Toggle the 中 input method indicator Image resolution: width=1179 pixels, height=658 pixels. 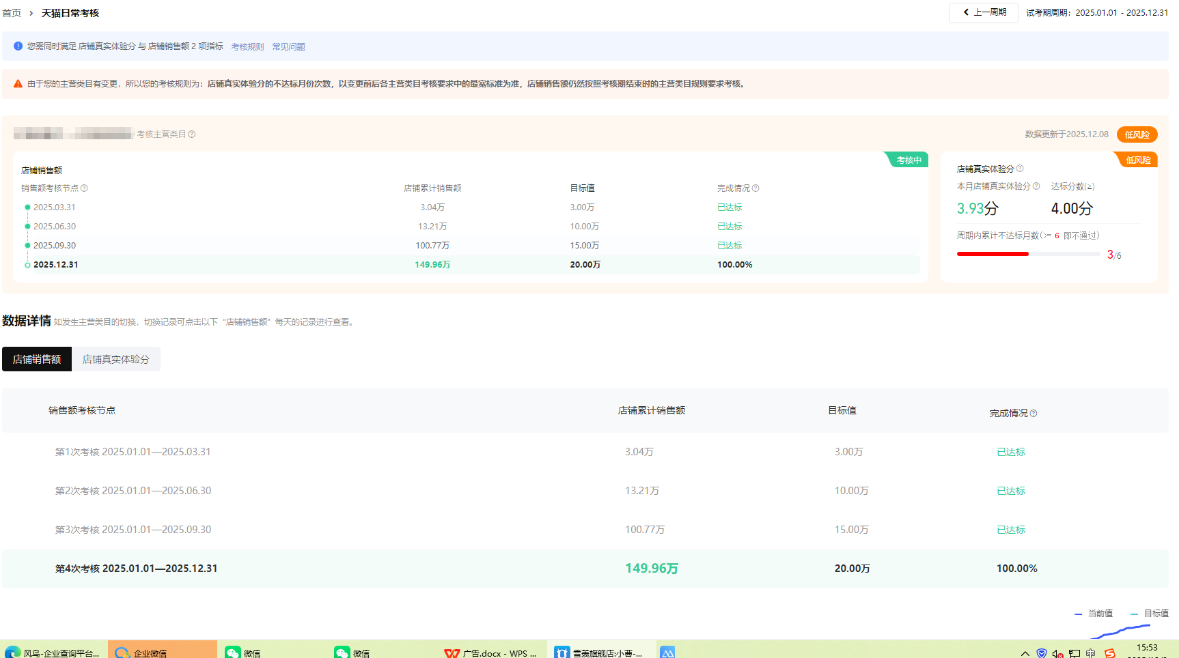[1090, 653]
